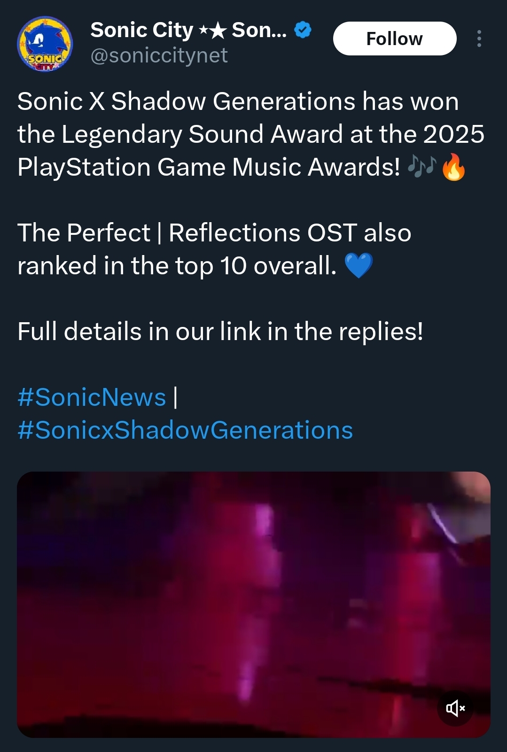Screen dimensions: 507x752
Task: Open the three-dot more options menu
Action: click(479, 39)
